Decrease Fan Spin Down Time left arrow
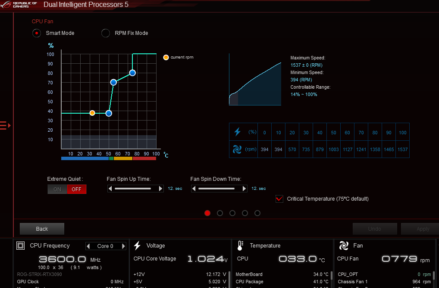 pyautogui.click(x=194, y=189)
